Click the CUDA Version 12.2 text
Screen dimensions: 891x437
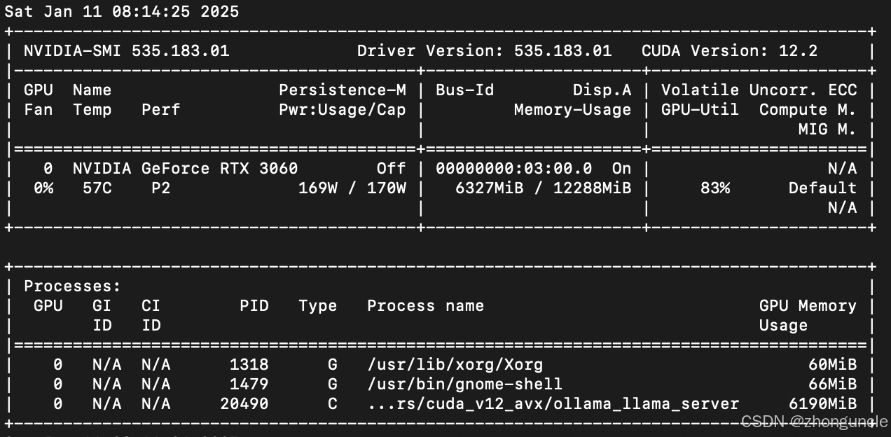point(728,51)
